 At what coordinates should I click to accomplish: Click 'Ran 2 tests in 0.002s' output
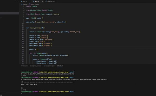click(29, 85)
